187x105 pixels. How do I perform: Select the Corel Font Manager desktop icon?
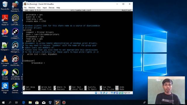pos(15,47)
